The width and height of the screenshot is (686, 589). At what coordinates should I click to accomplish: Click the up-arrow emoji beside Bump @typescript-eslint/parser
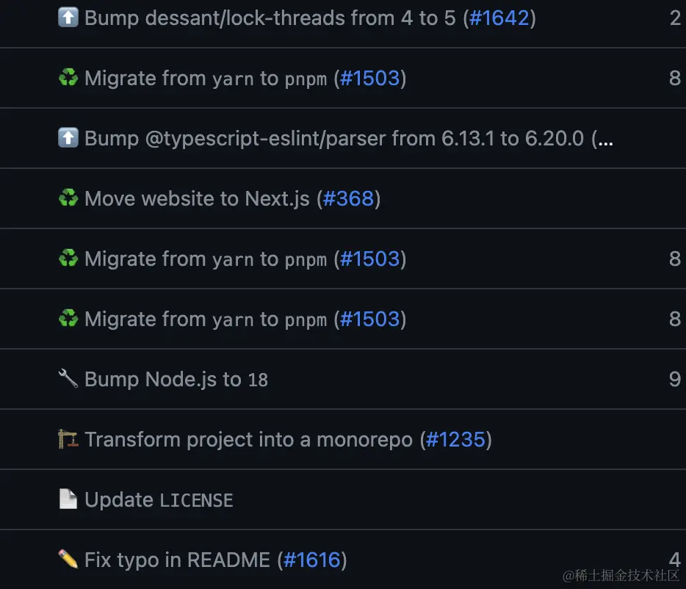coord(68,138)
